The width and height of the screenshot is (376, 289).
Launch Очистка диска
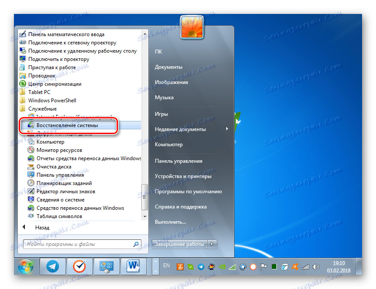pyautogui.click(x=54, y=167)
